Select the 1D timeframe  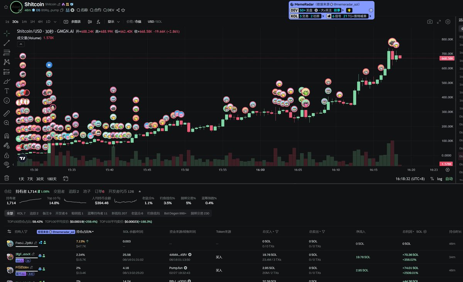tap(48, 22)
